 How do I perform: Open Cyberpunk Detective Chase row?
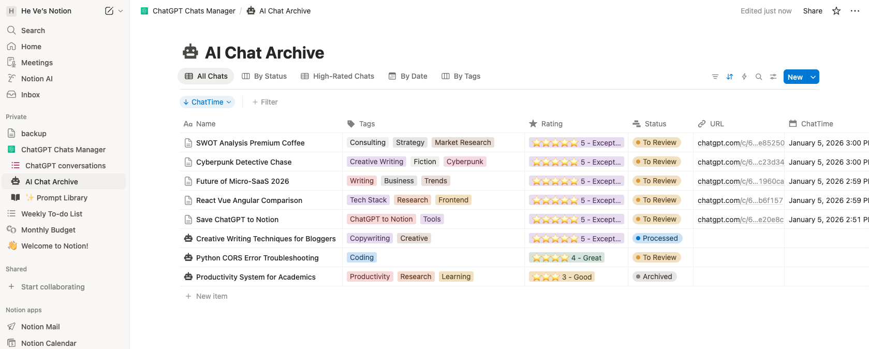tap(244, 162)
